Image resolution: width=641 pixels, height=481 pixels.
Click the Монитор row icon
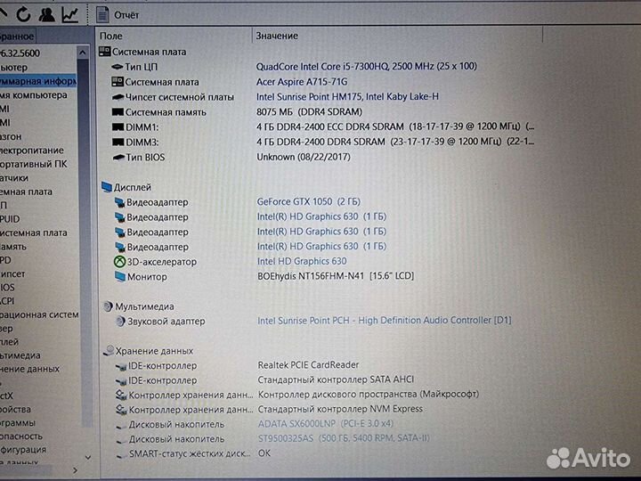[x=120, y=276]
